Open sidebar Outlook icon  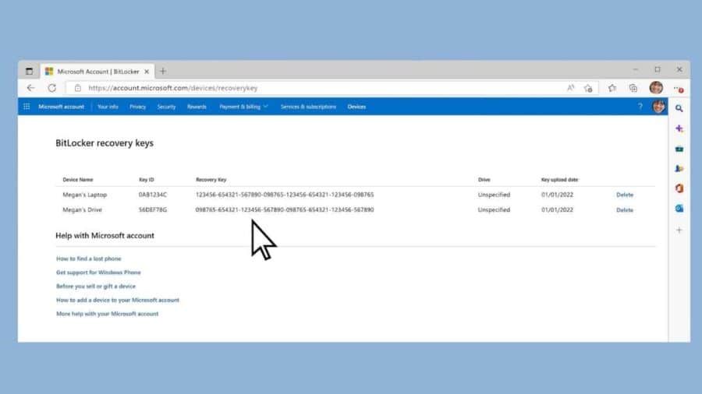(679, 209)
